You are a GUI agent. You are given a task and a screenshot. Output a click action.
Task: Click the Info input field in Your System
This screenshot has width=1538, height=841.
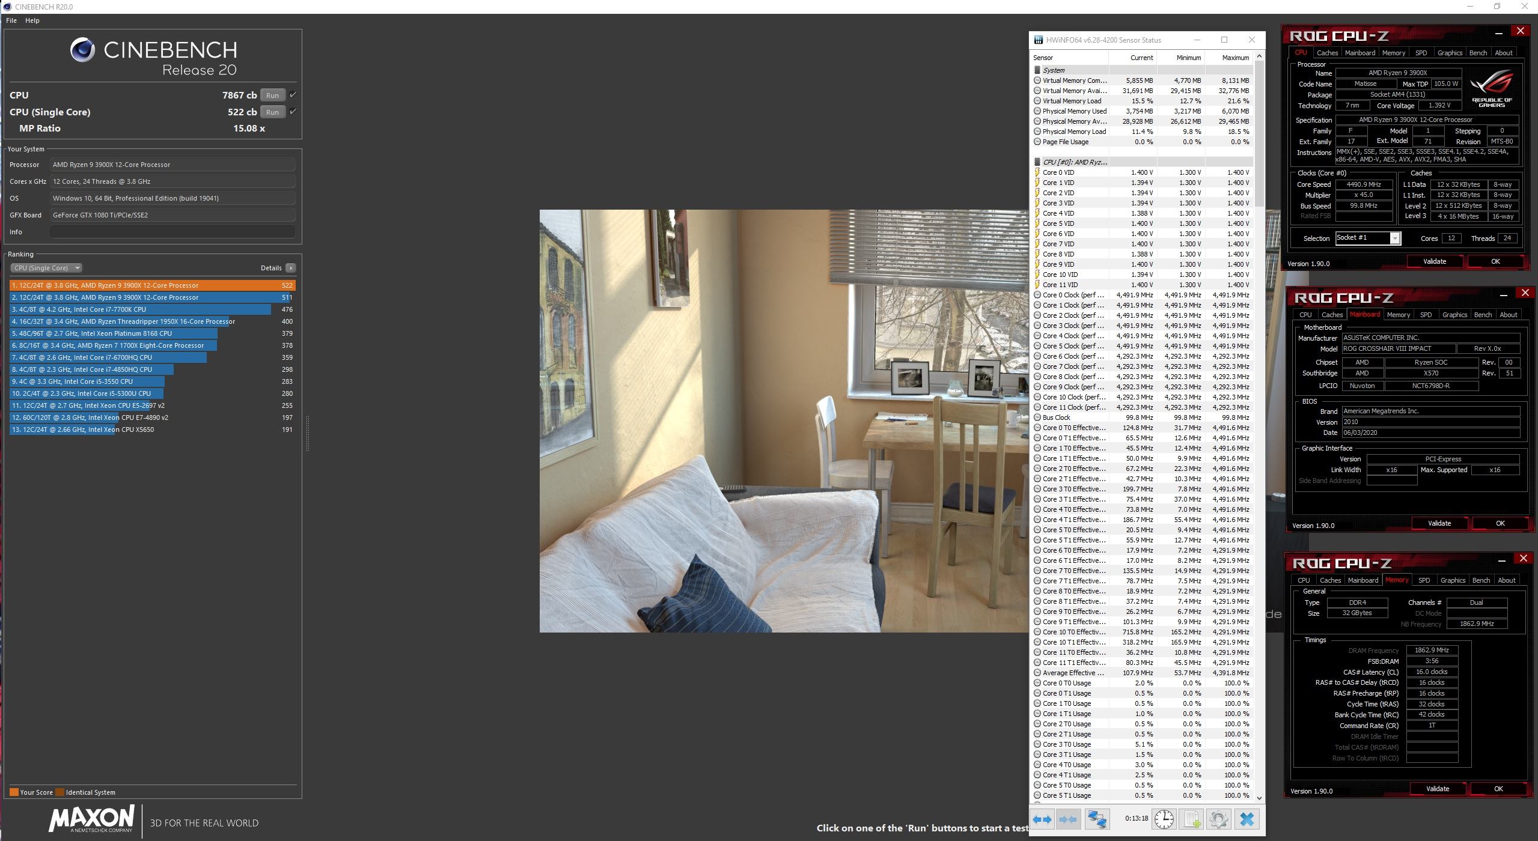tap(172, 232)
